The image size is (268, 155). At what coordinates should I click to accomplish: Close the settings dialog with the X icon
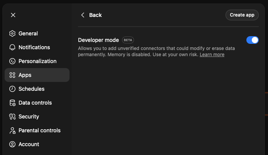point(13,15)
